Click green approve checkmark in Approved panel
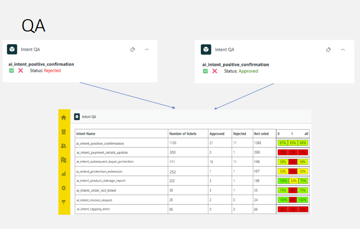The width and height of the screenshot is (360, 229). (x=205, y=71)
